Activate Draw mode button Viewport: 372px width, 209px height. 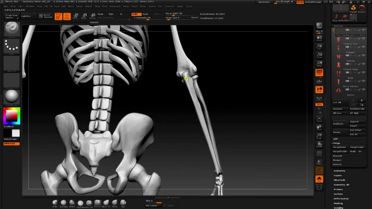(x=67, y=16)
